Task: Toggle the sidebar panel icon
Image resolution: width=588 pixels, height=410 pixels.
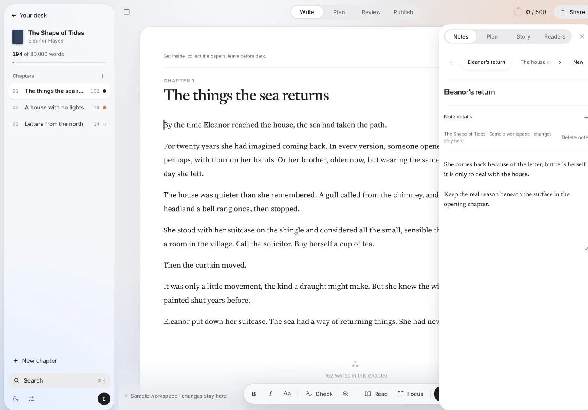Action: click(x=126, y=12)
